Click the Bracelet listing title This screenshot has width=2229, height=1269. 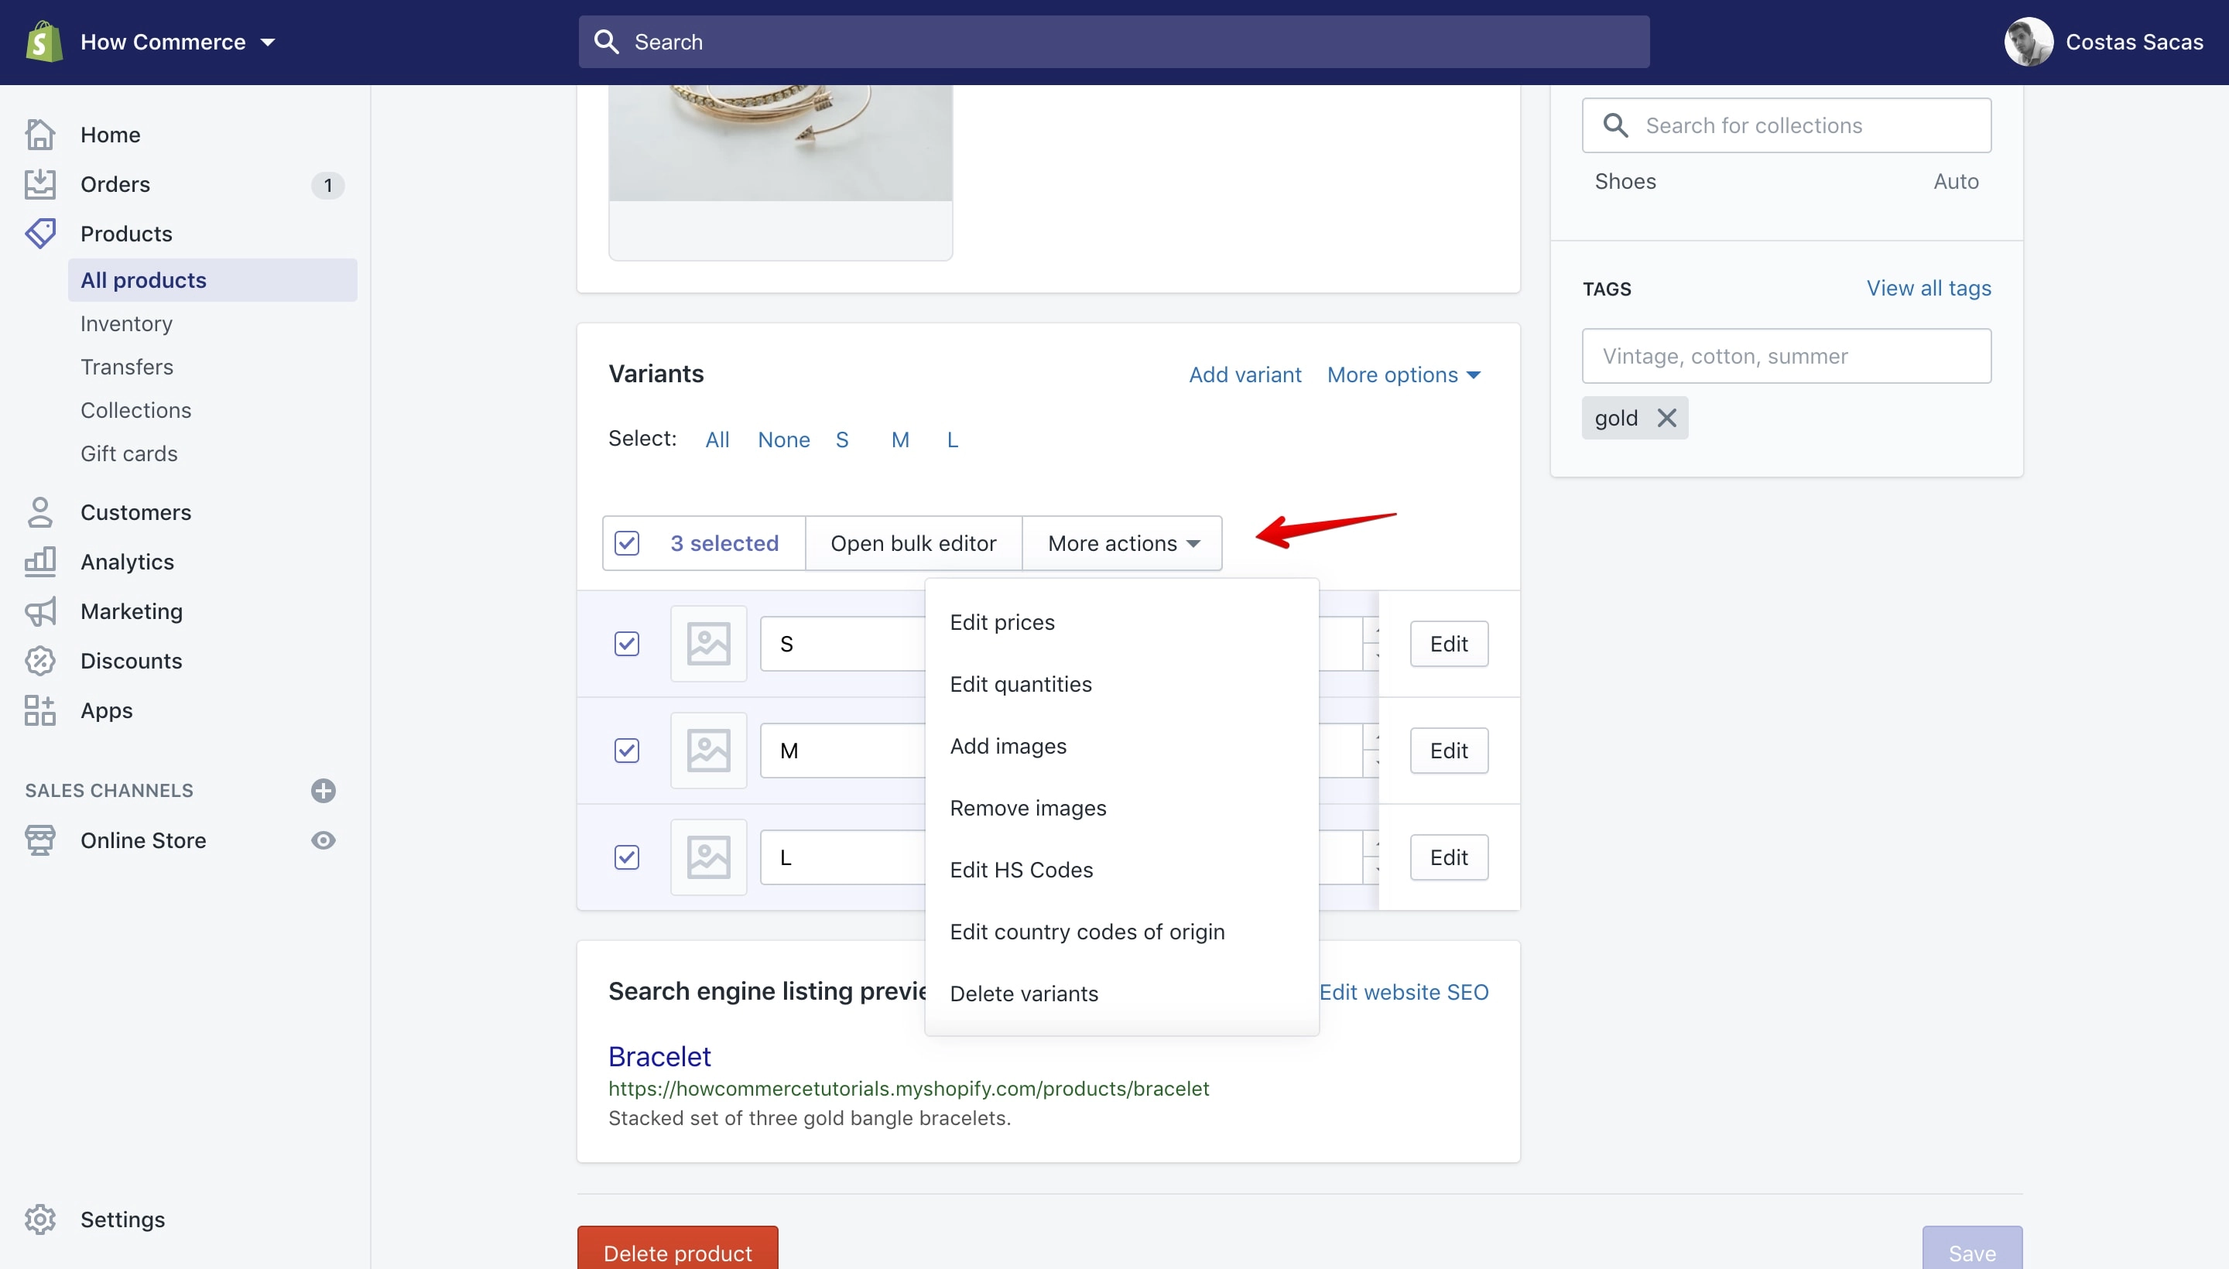(x=659, y=1055)
